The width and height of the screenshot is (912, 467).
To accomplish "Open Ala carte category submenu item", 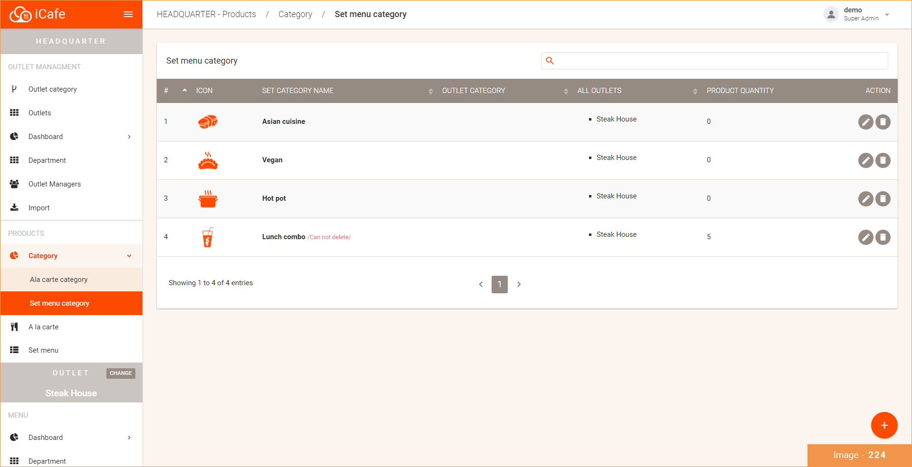I will point(71,280).
